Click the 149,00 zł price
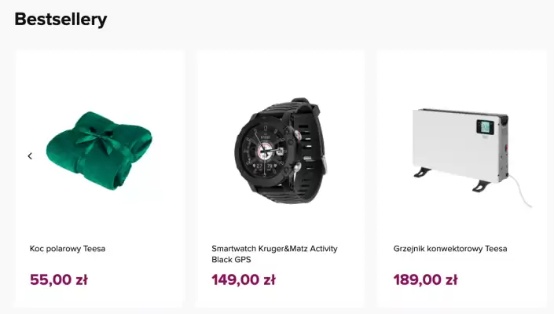This screenshot has height=314, width=554. [244, 279]
